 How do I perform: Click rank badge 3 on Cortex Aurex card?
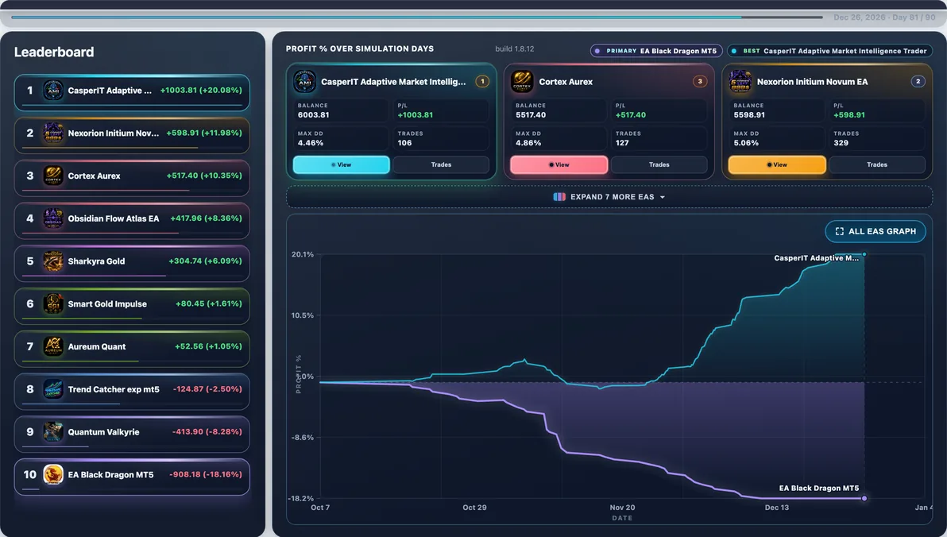click(700, 82)
